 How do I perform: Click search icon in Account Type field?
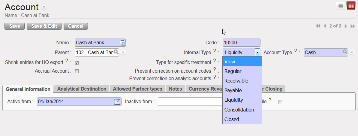(x=345, y=52)
